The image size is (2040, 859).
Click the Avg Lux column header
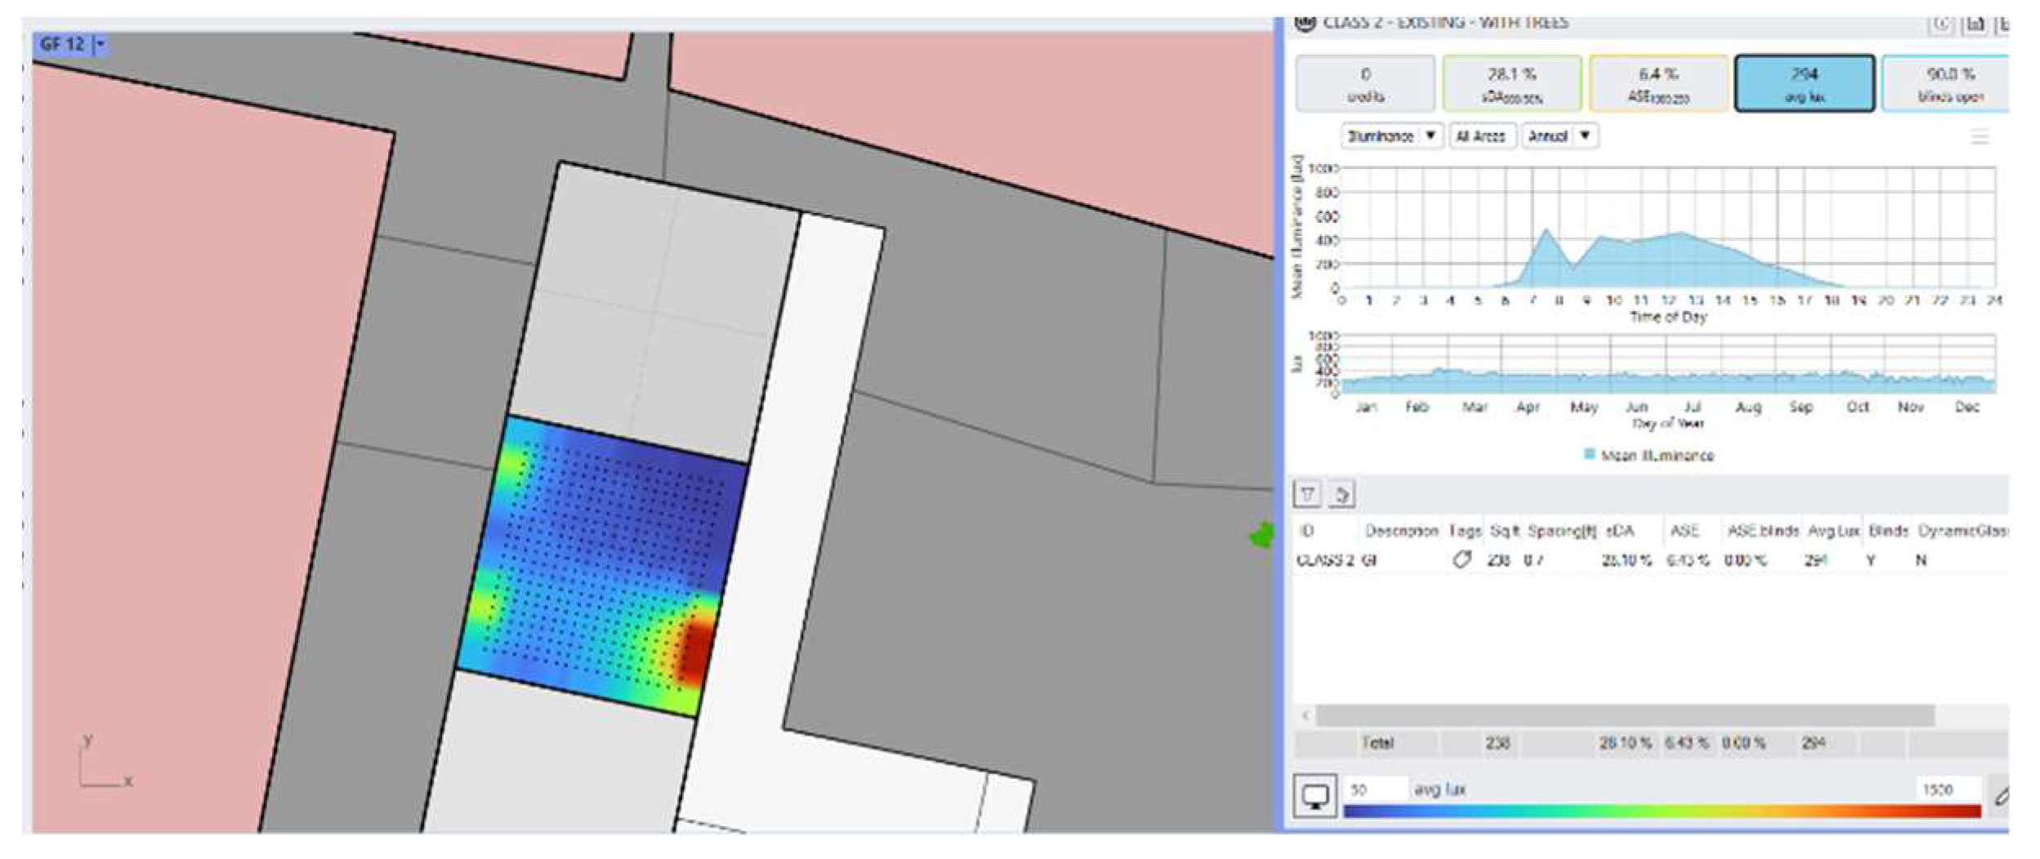[1832, 532]
